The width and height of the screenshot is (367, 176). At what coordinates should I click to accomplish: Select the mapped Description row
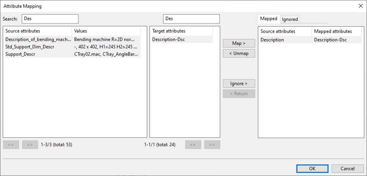[272, 40]
